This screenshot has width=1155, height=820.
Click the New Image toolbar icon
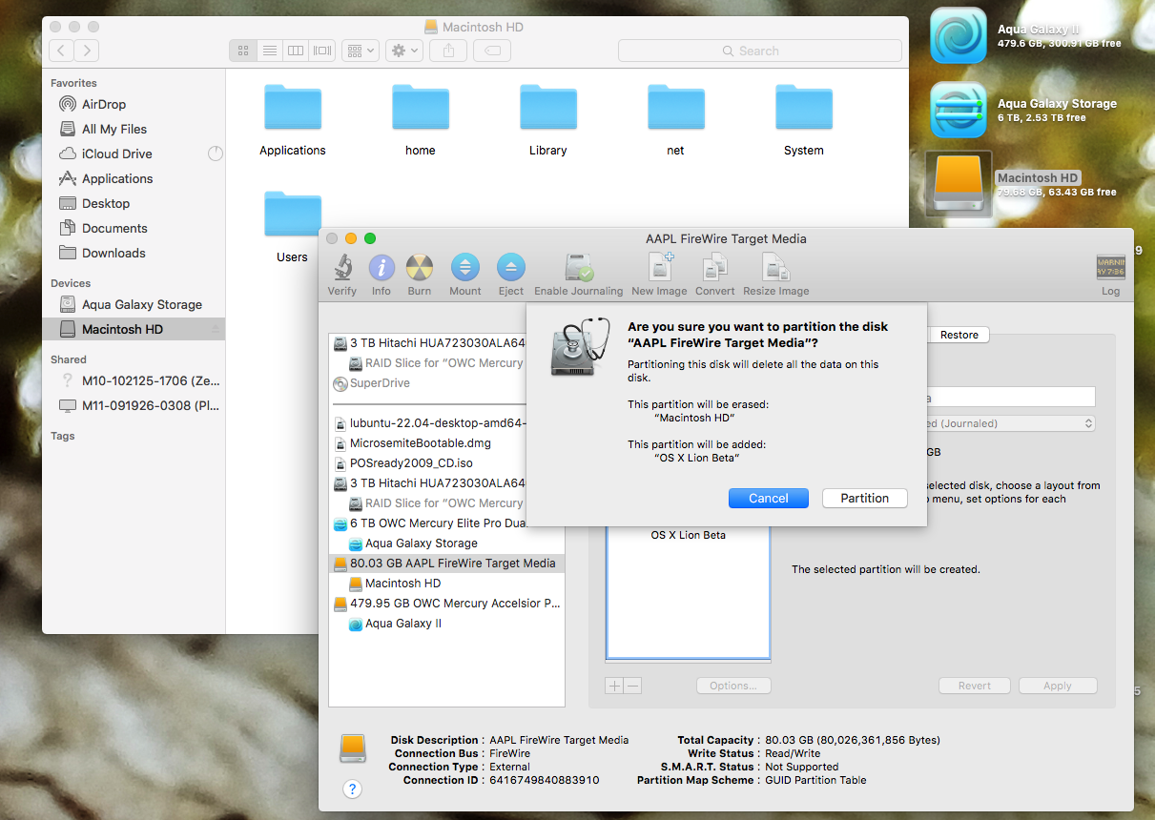click(659, 268)
